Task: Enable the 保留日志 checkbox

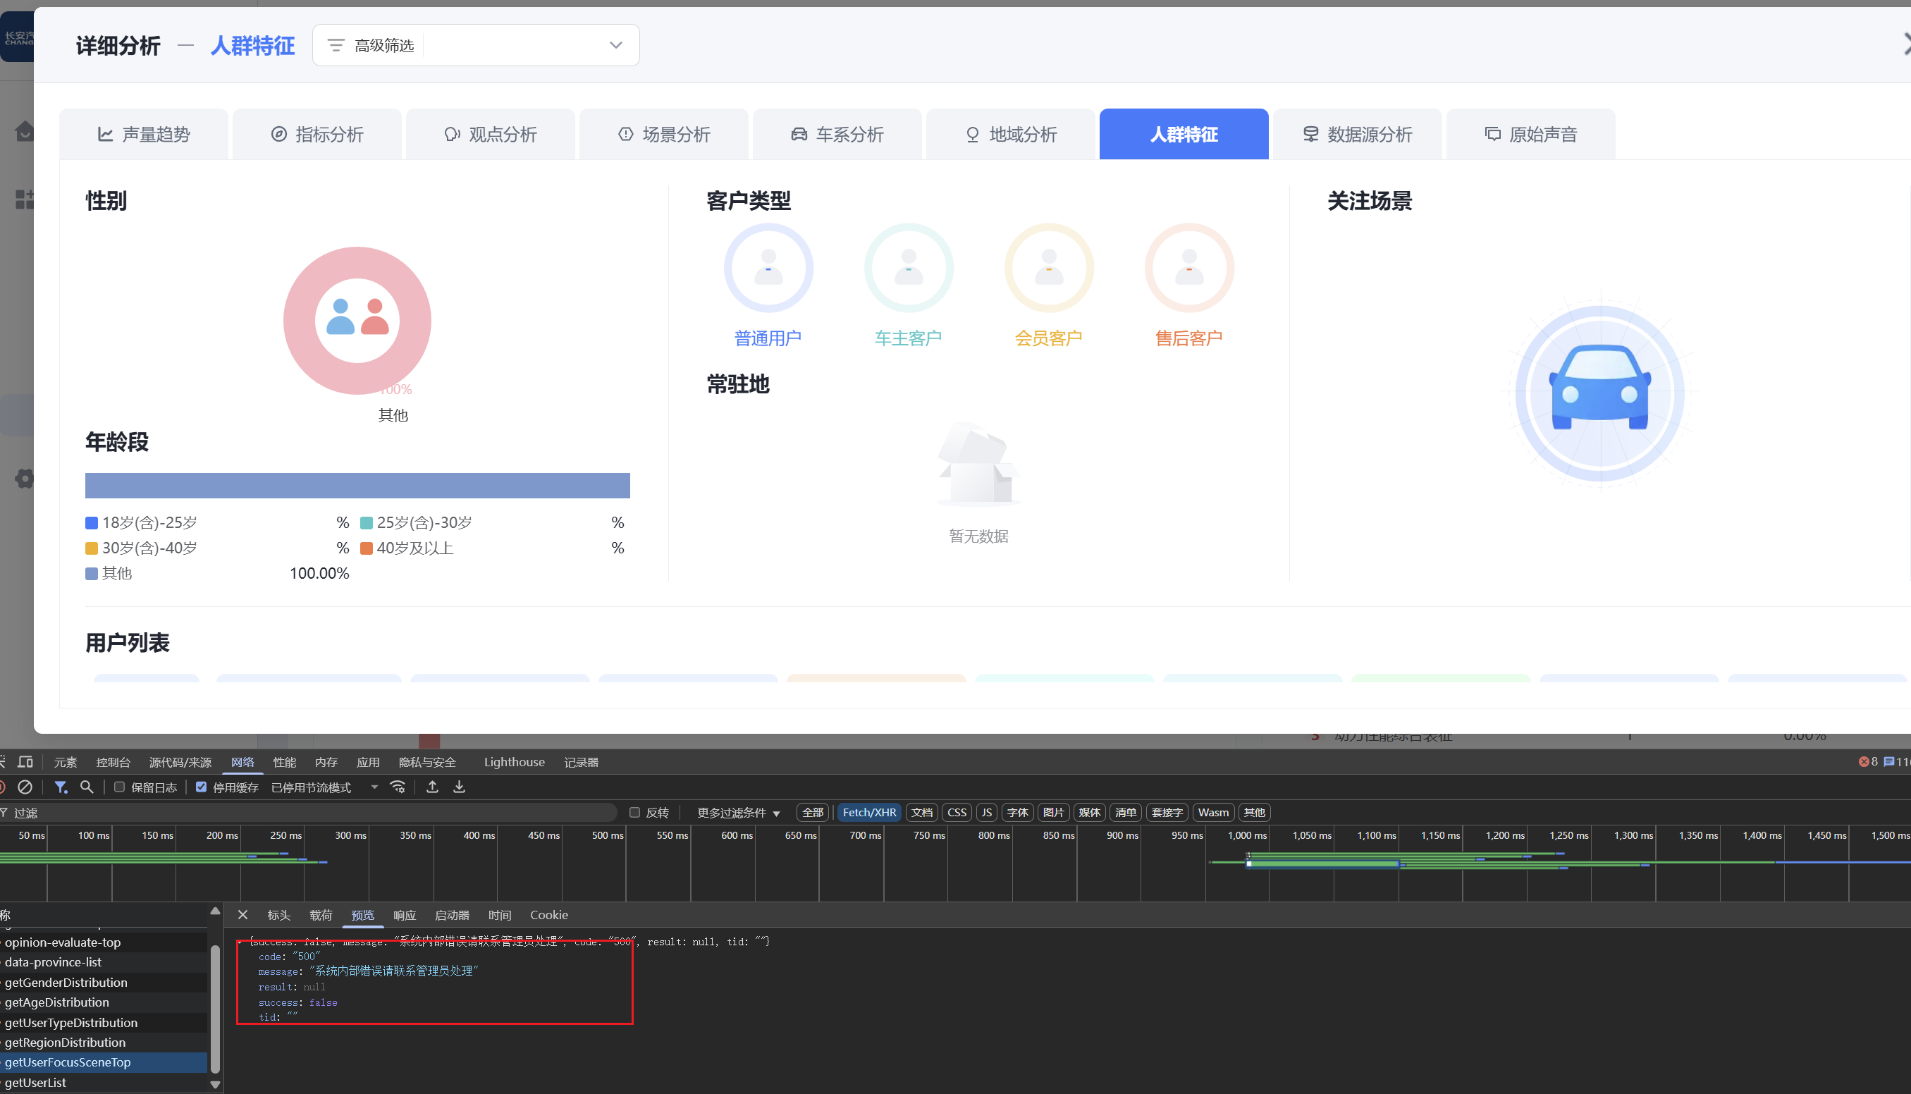Action: pos(119,787)
